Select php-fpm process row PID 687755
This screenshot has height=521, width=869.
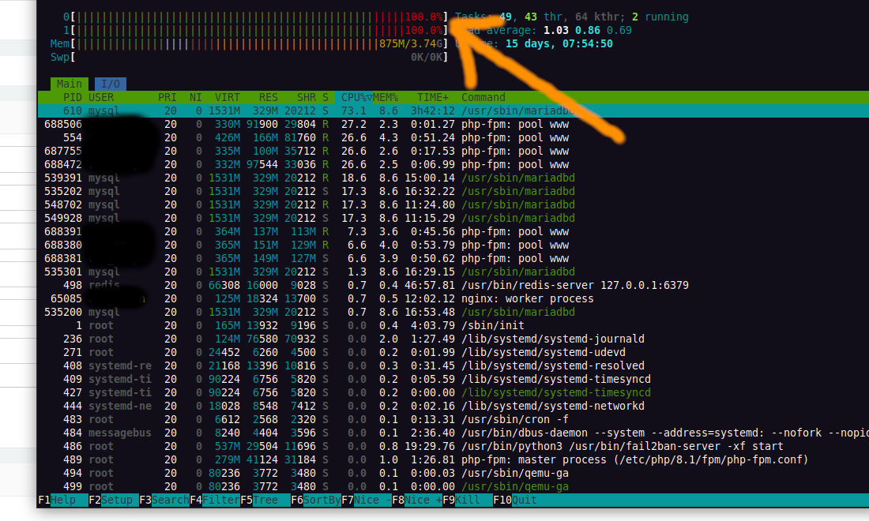(453, 151)
